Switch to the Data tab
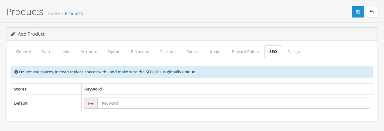The image size is (384, 131). [x=46, y=52]
